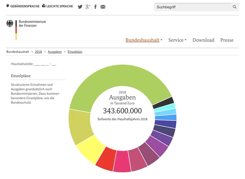Click the 343.600.000 total value
This screenshot has width=245, height=179.
pyautogui.click(x=122, y=111)
